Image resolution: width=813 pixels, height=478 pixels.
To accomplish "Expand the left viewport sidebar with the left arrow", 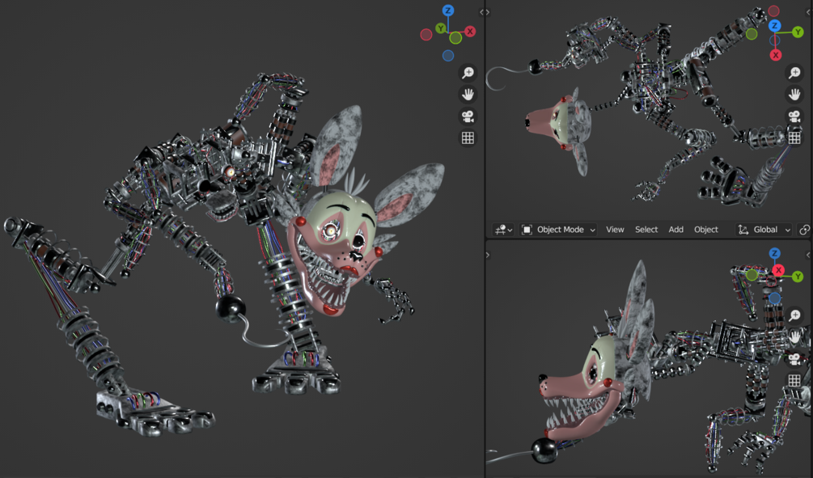I will coord(481,12).
